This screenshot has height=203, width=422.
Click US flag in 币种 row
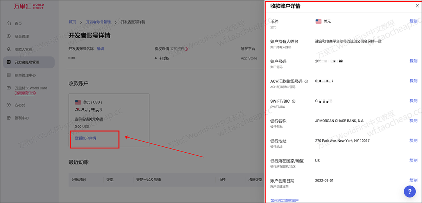pos(318,21)
